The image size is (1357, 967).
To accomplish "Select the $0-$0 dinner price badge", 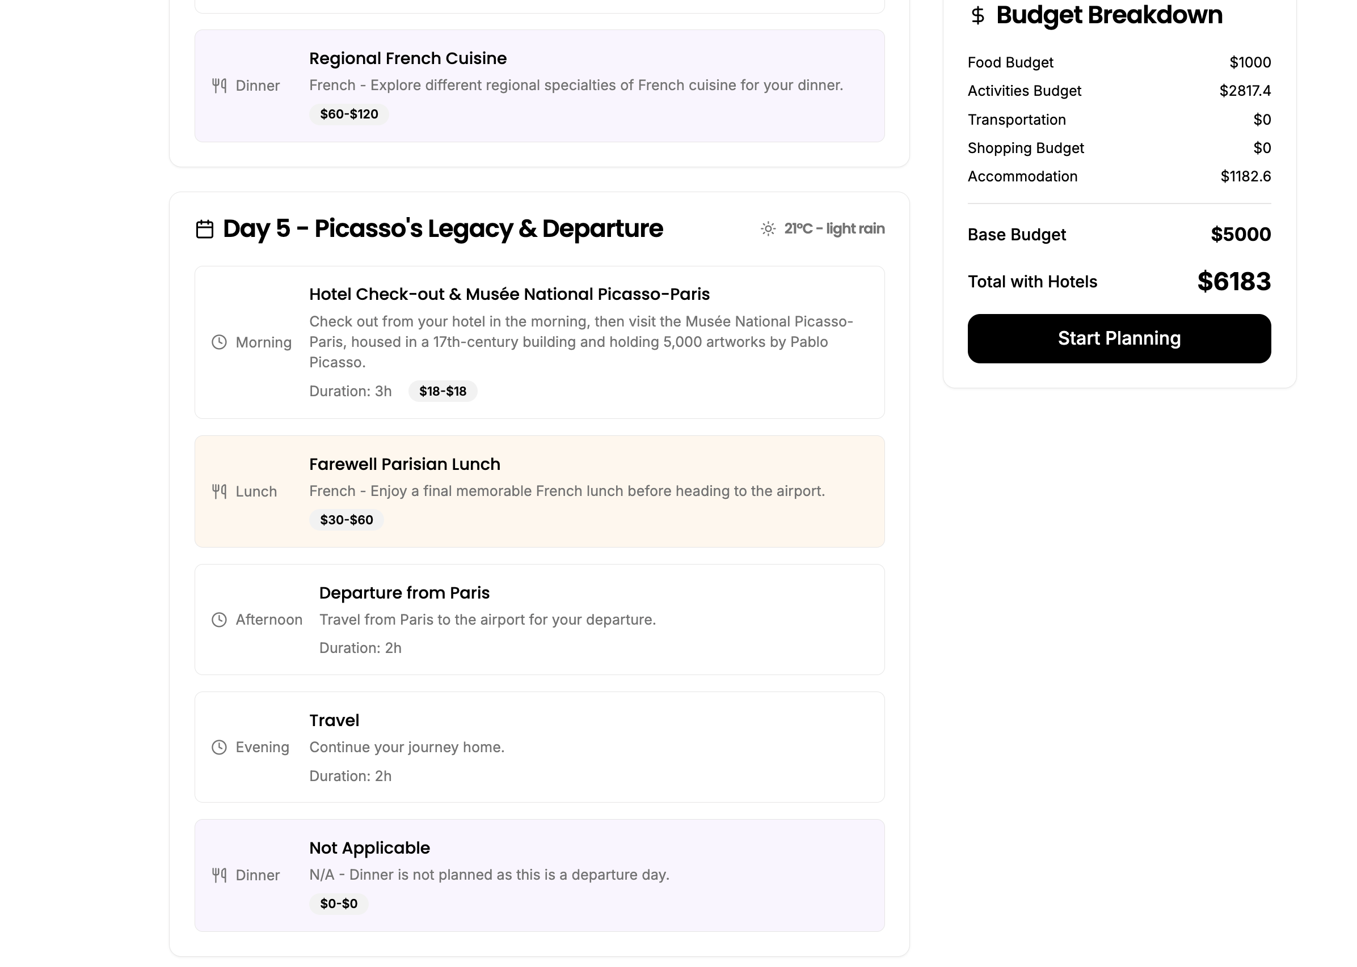I will tap(339, 904).
